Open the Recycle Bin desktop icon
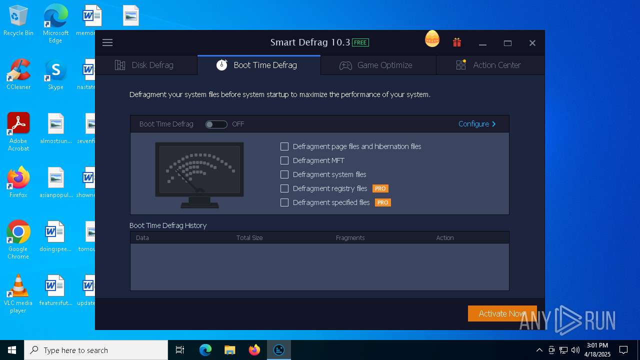 (18, 21)
